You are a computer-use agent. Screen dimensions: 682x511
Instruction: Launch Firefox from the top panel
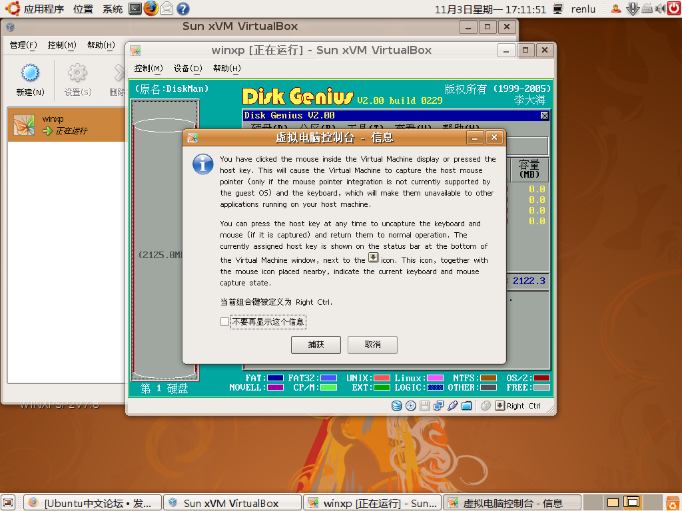coord(151,8)
